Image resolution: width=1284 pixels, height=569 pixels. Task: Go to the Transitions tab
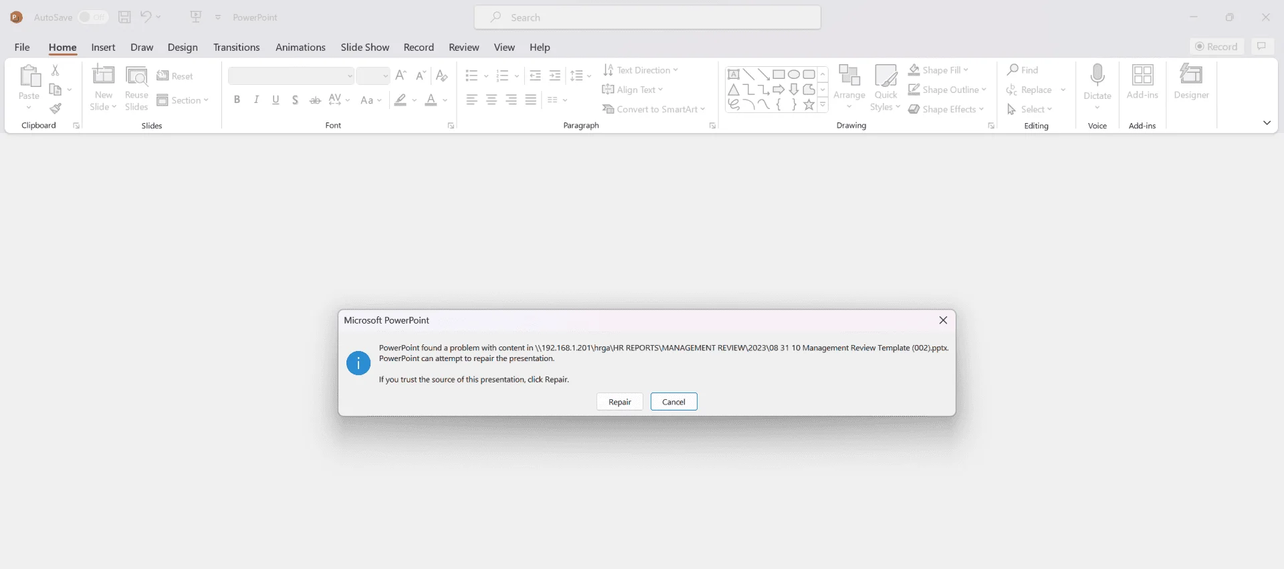[x=237, y=47]
